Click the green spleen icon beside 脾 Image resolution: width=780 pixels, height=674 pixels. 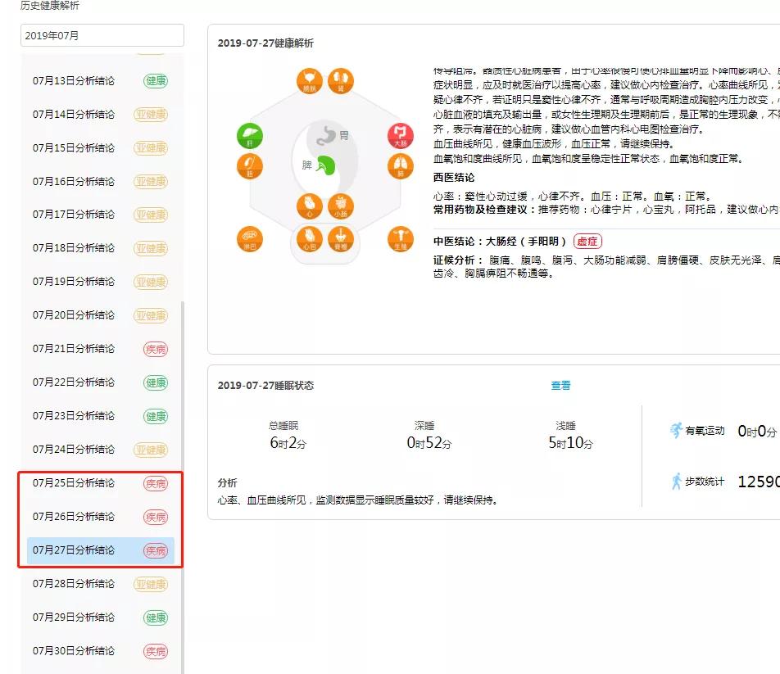325,165
